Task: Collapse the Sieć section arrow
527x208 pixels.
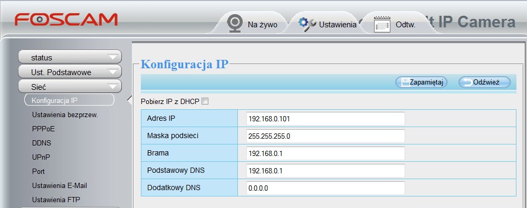Action: pyautogui.click(x=112, y=87)
